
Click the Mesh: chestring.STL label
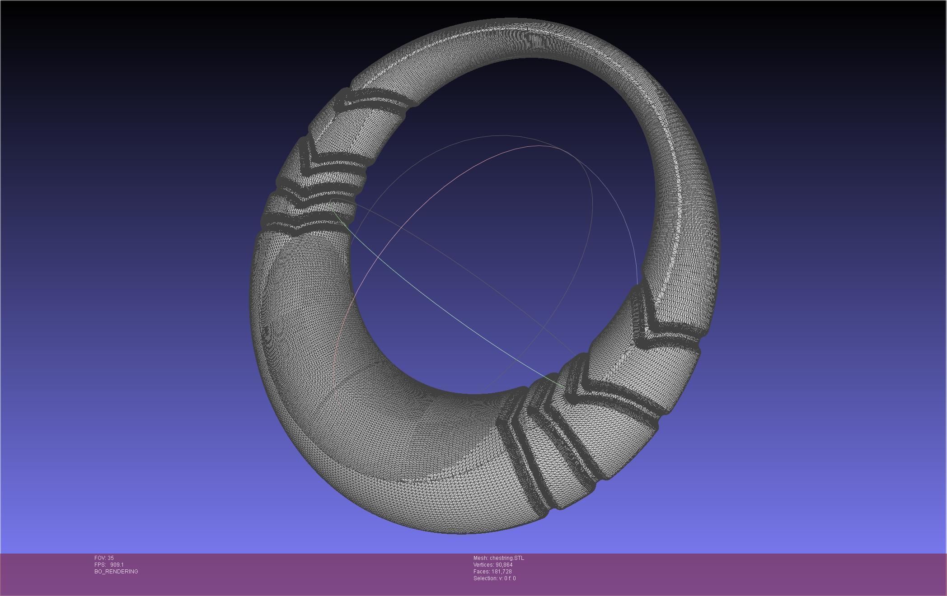coord(499,558)
